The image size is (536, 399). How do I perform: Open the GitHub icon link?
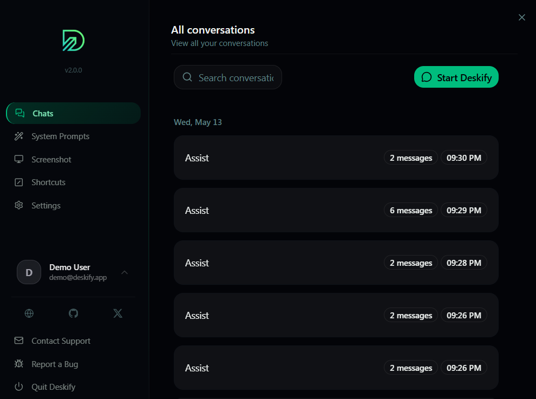74,313
